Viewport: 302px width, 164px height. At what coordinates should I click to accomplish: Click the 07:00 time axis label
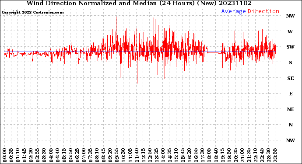[84, 155]
